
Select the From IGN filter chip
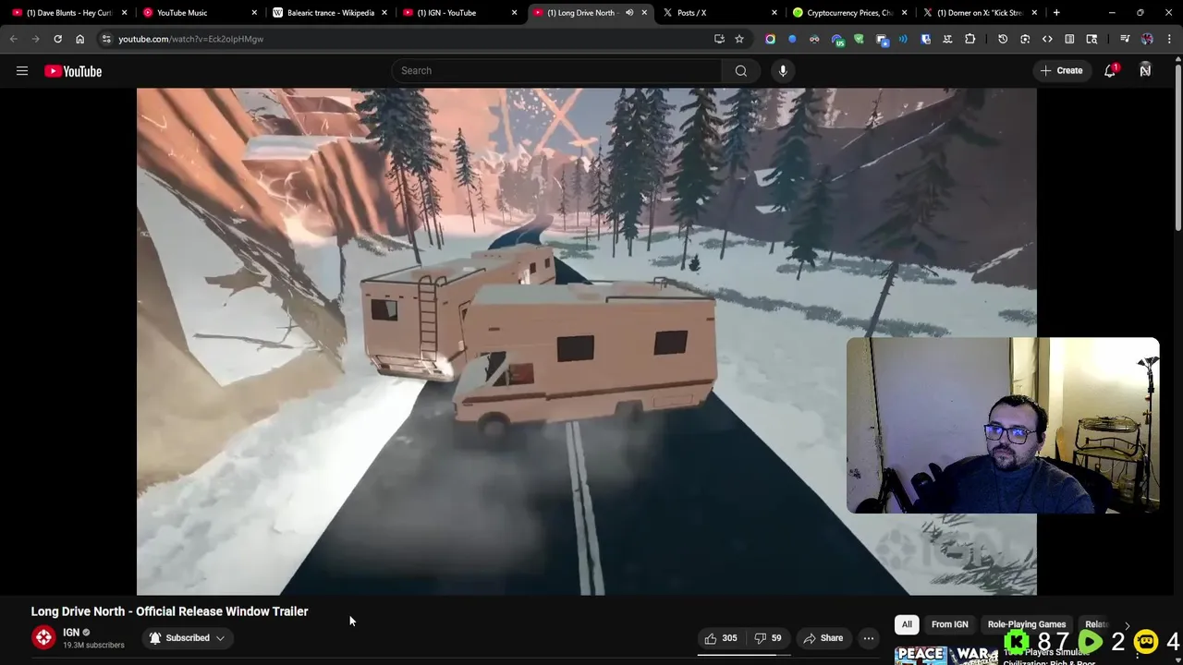pos(949,625)
